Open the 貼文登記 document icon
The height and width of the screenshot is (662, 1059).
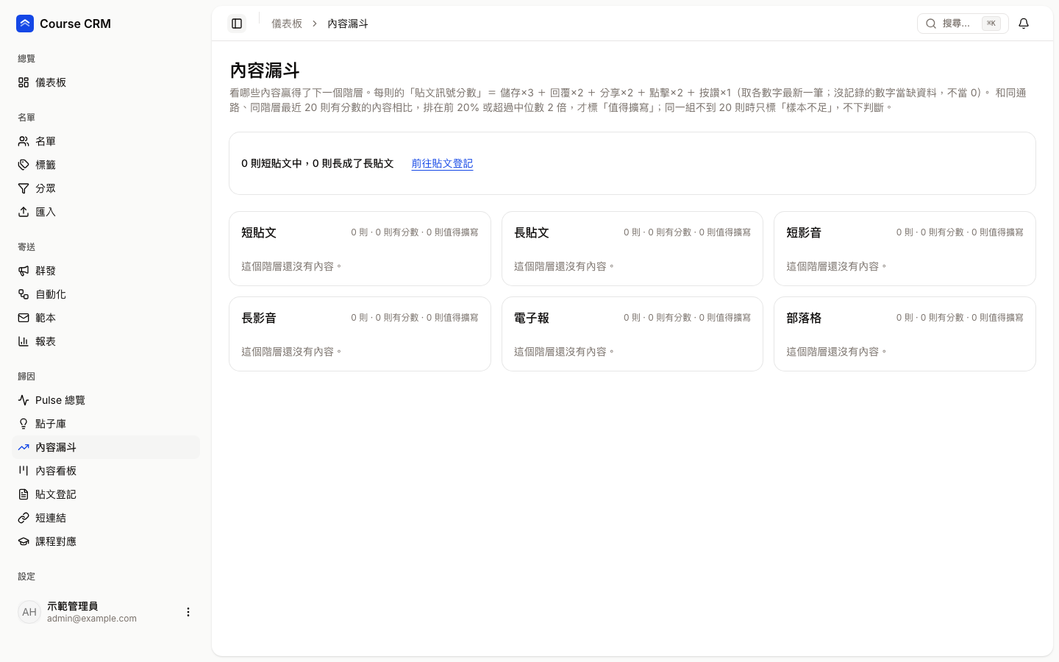point(24,494)
